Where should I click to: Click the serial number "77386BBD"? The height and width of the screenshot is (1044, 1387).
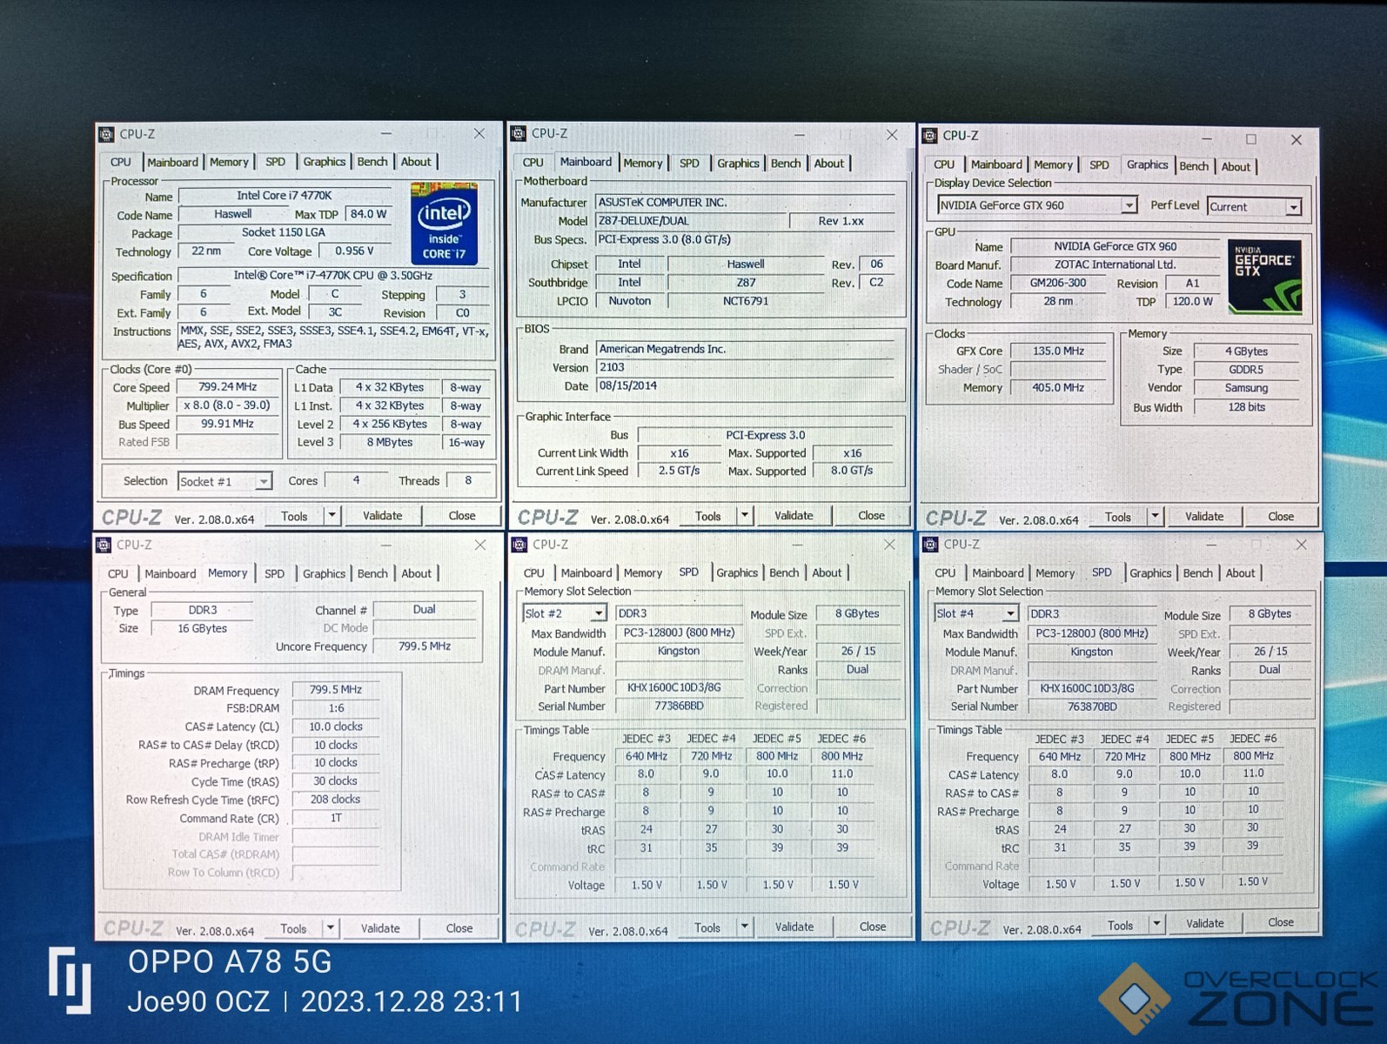tap(679, 706)
